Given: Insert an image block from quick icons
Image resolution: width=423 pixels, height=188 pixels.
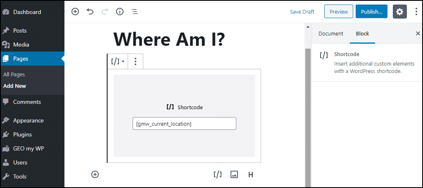Looking at the screenshot, I should (234, 174).
